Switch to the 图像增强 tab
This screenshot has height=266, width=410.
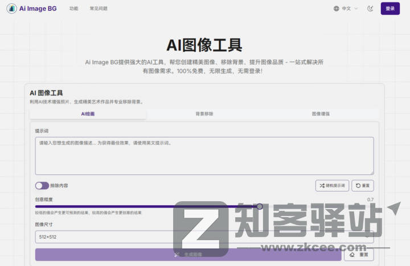(320, 114)
